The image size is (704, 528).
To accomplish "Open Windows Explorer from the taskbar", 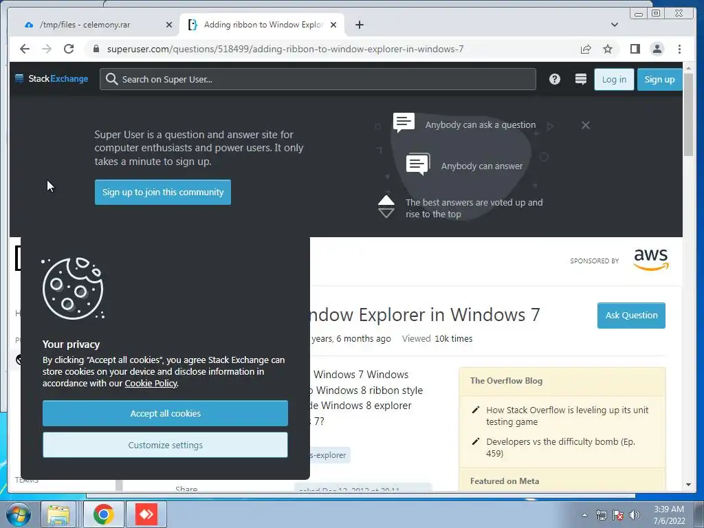I will click(58, 514).
